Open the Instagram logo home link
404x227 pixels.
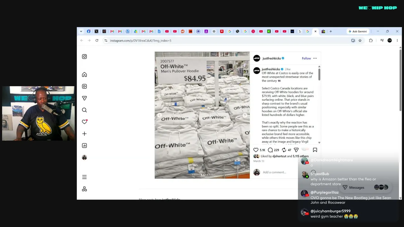tap(84, 56)
